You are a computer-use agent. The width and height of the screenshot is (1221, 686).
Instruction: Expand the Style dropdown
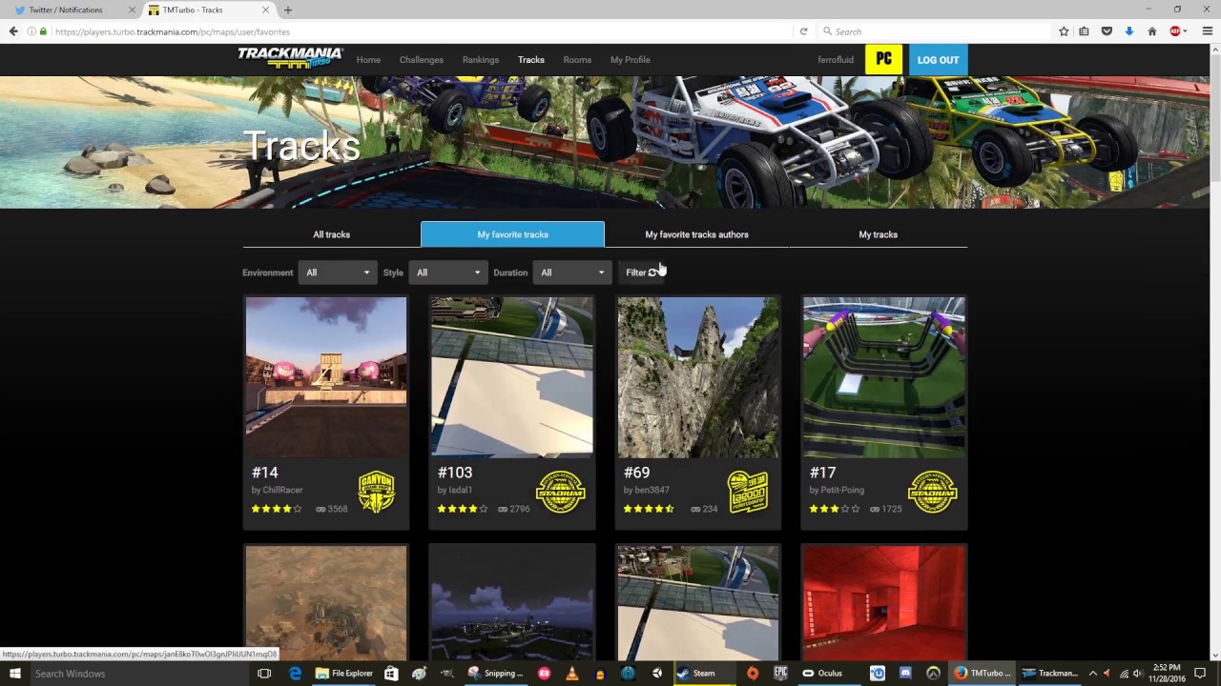tap(448, 272)
